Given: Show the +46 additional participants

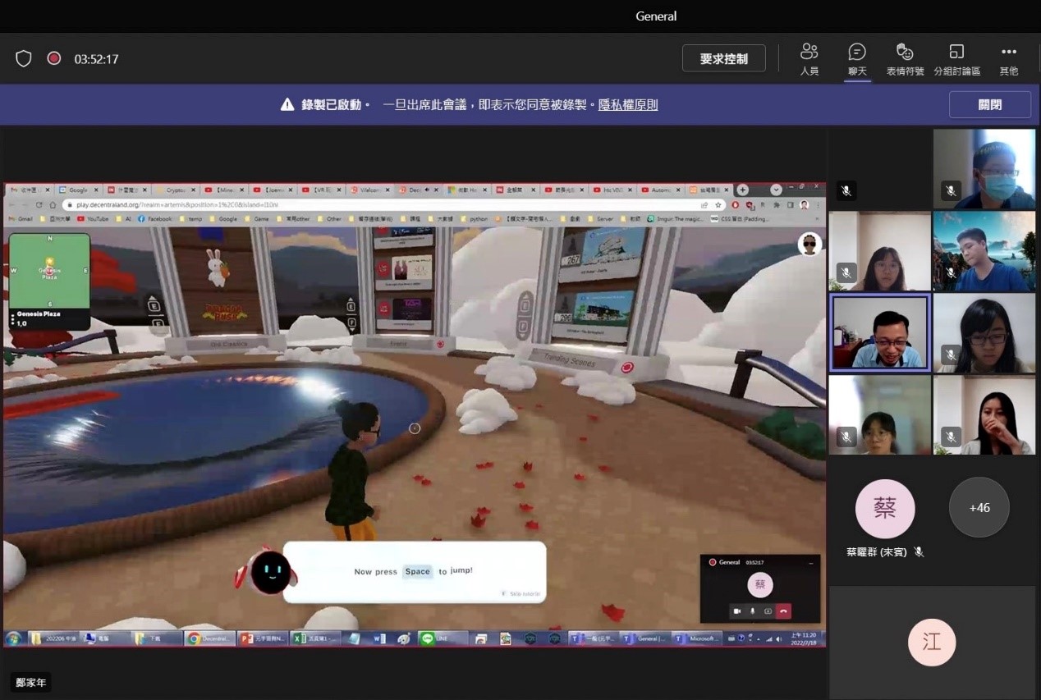Looking at the screenshot, I should click(979, 508).
